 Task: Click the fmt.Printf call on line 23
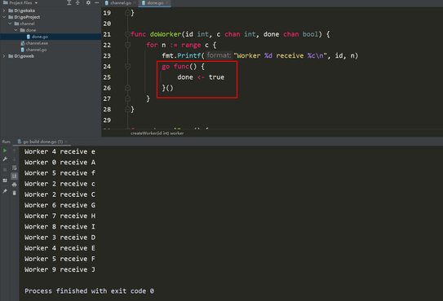pos(181,56)
